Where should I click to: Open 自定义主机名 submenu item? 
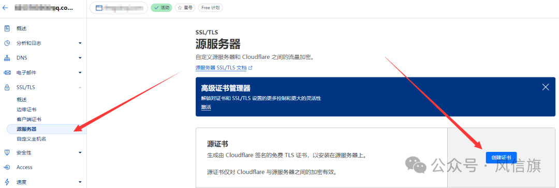(32, 139)
